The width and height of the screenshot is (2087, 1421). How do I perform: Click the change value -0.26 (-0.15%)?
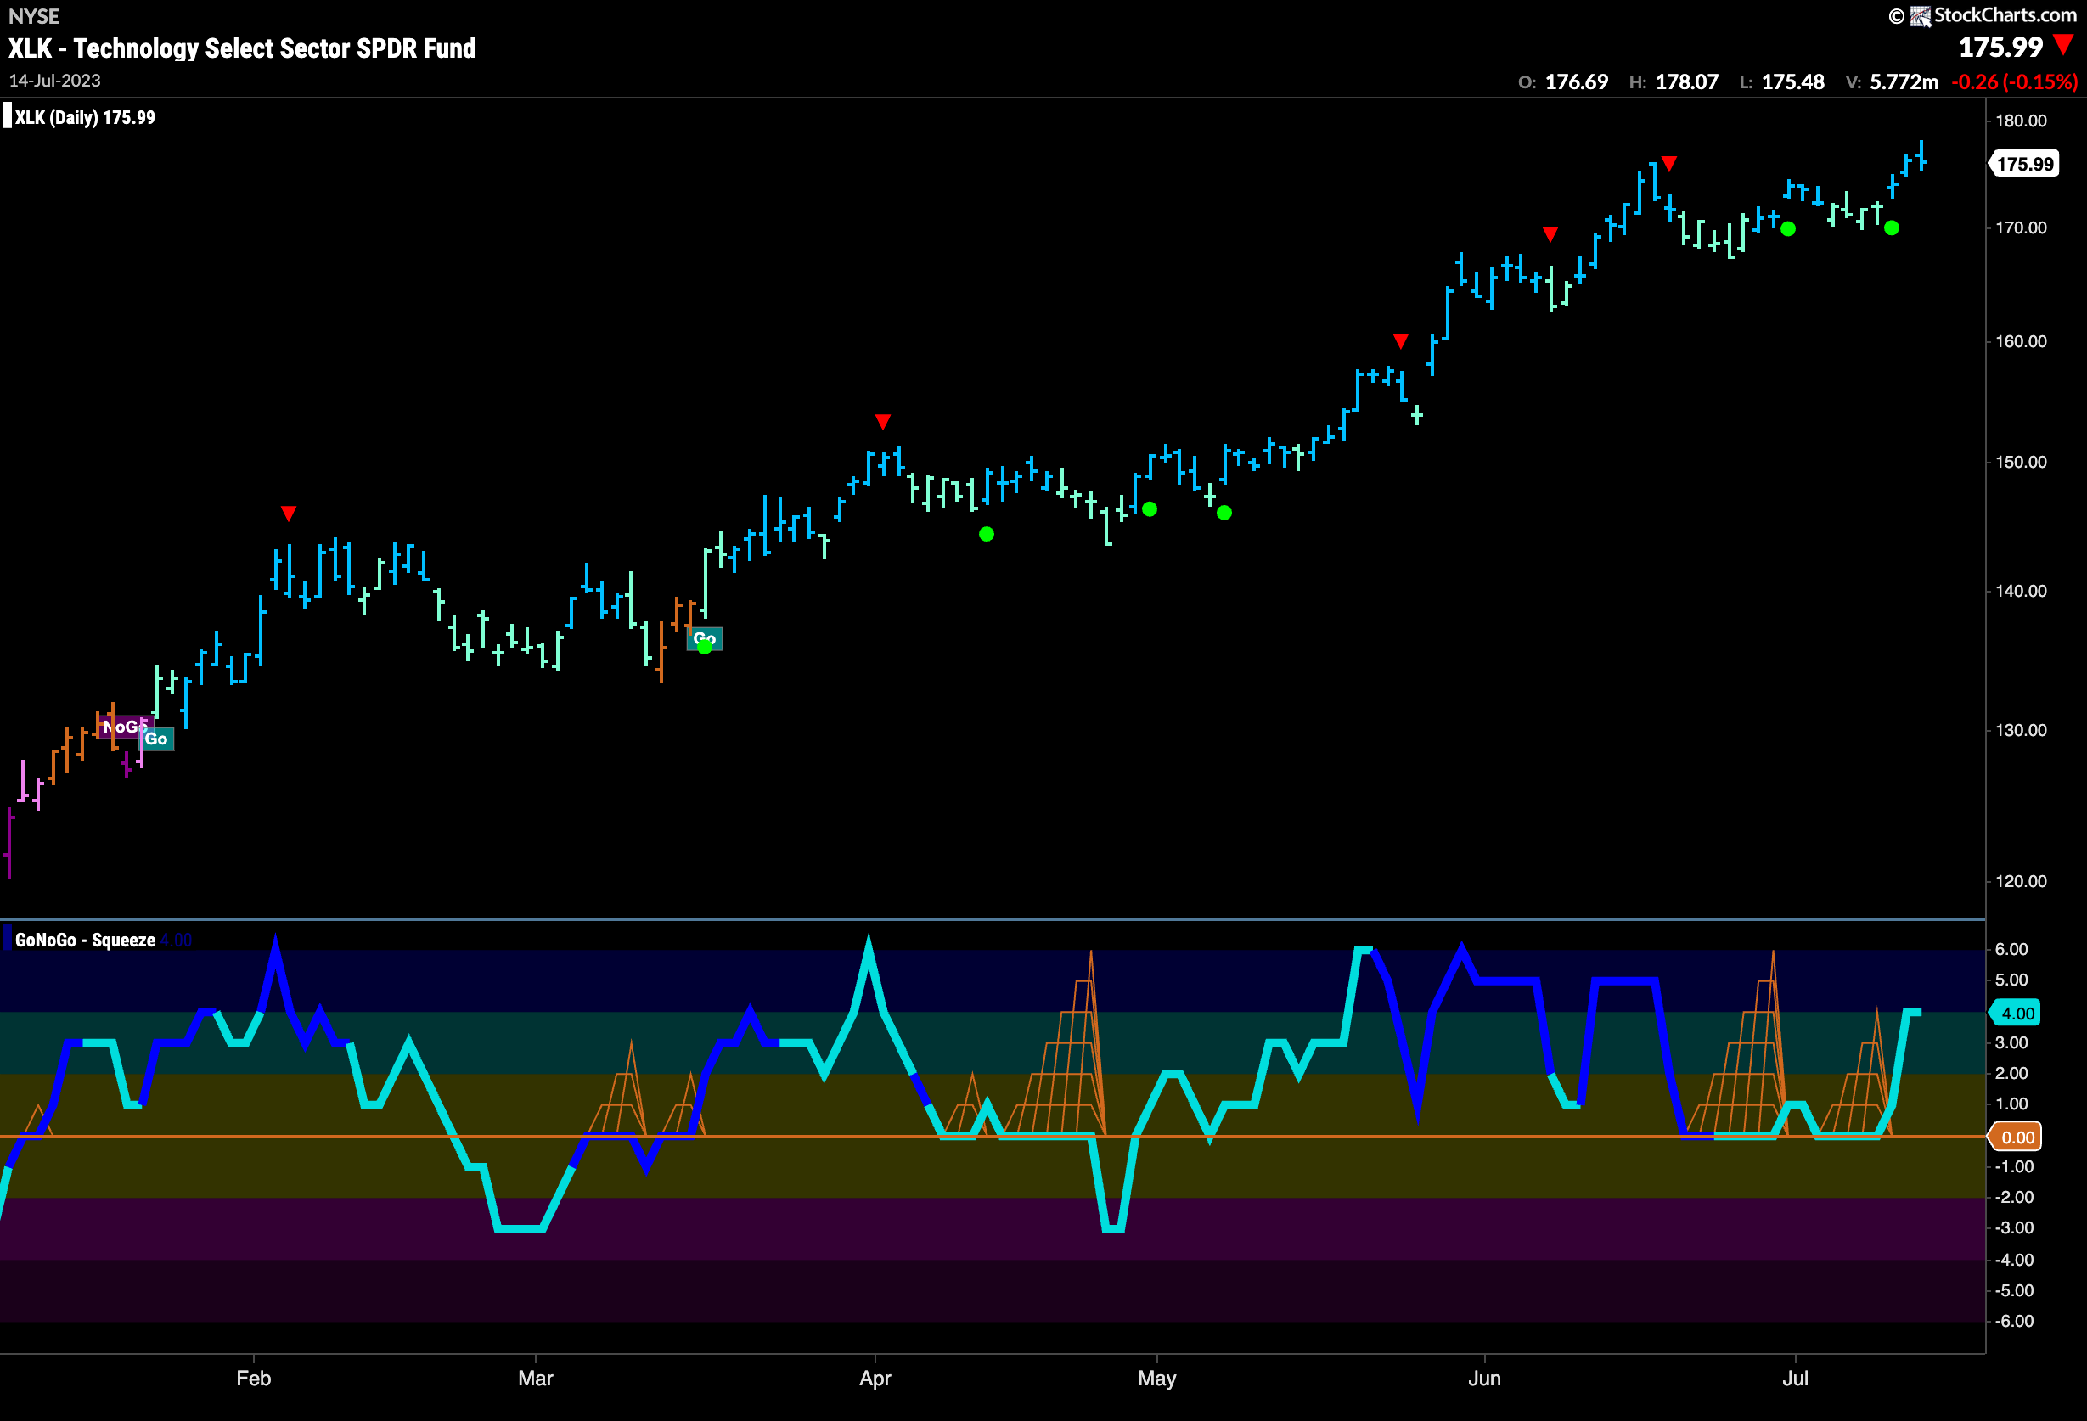[x=2014, y=81]
